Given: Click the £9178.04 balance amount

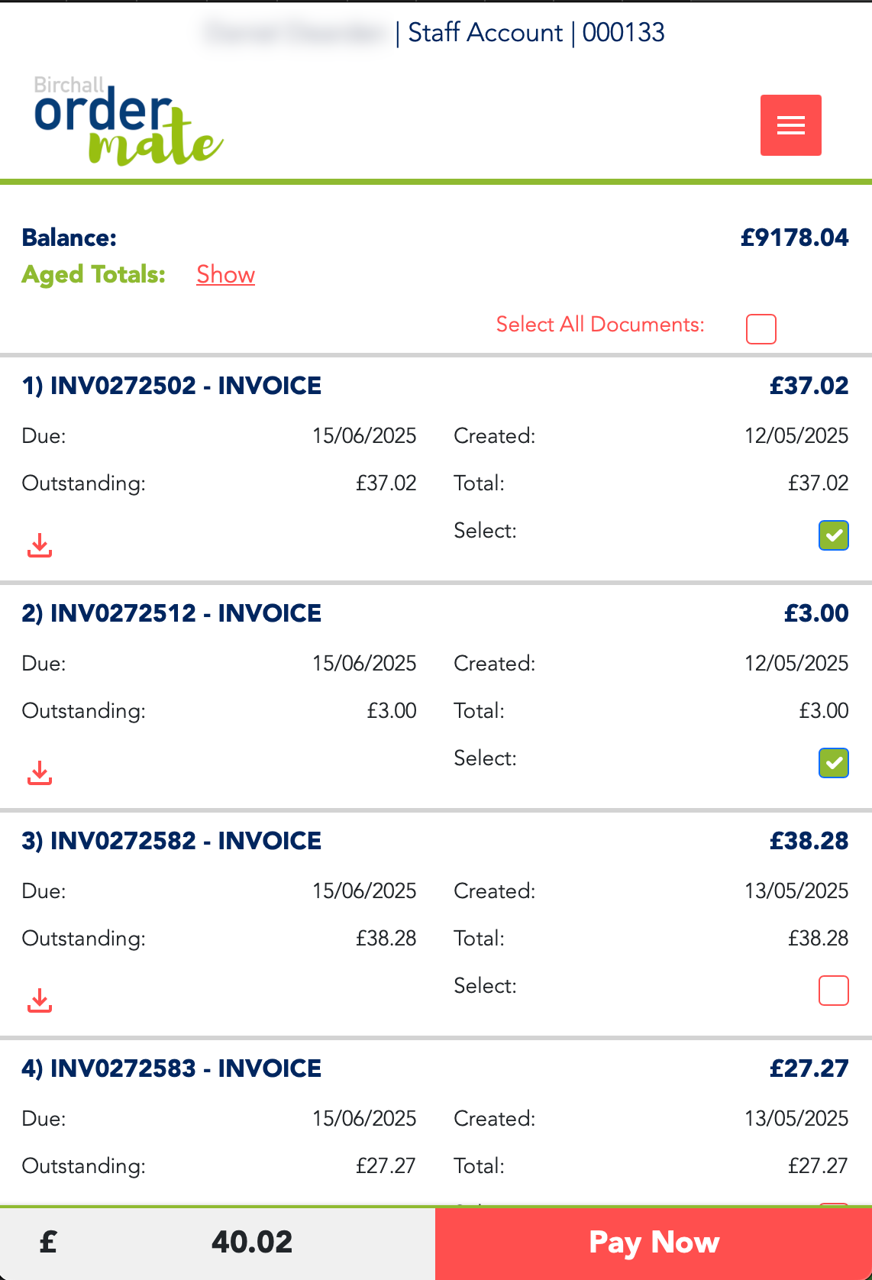Looking at the screenshot, I should point(794,238).
